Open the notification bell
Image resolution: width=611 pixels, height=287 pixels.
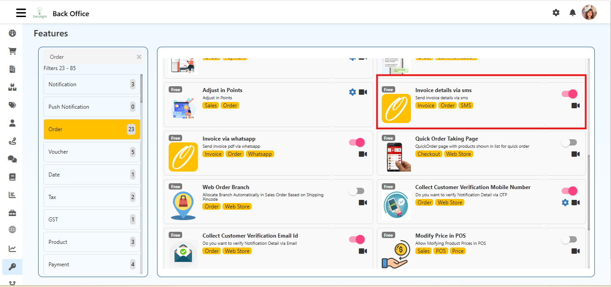coord(572,13)
